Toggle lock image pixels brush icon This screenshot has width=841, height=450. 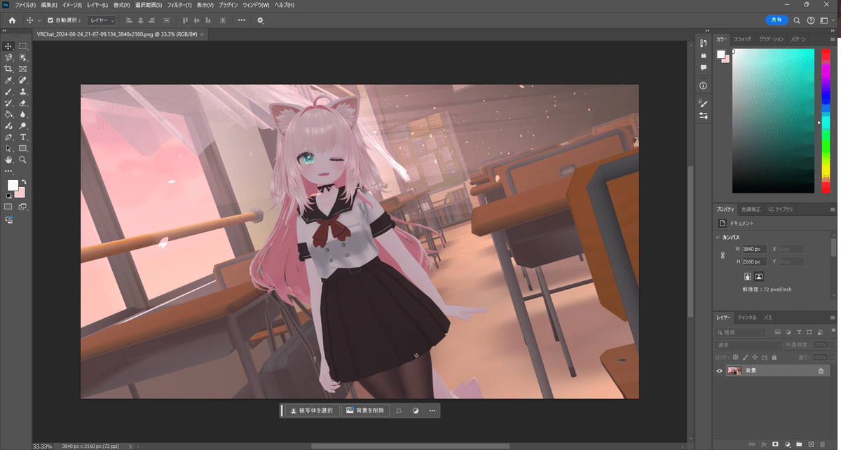point(745,357)
